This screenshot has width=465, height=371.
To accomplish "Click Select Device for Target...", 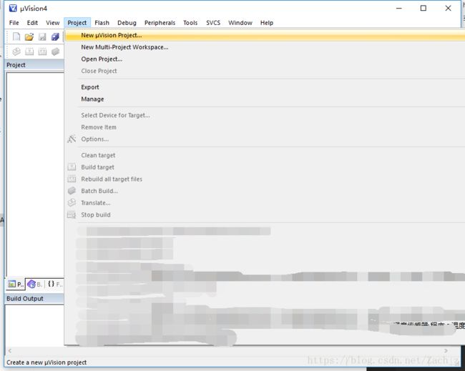I will point(265,115).
